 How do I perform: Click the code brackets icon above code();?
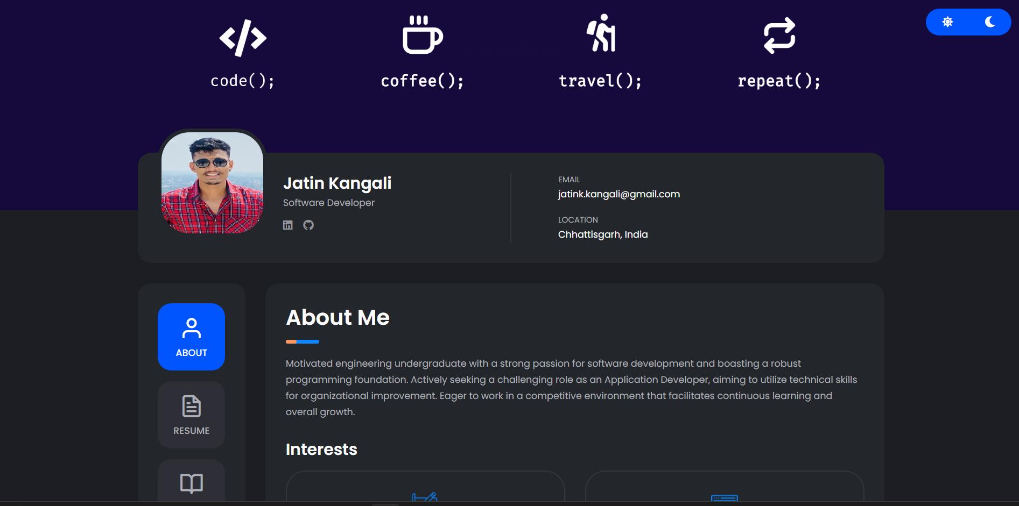click(243, 38)
